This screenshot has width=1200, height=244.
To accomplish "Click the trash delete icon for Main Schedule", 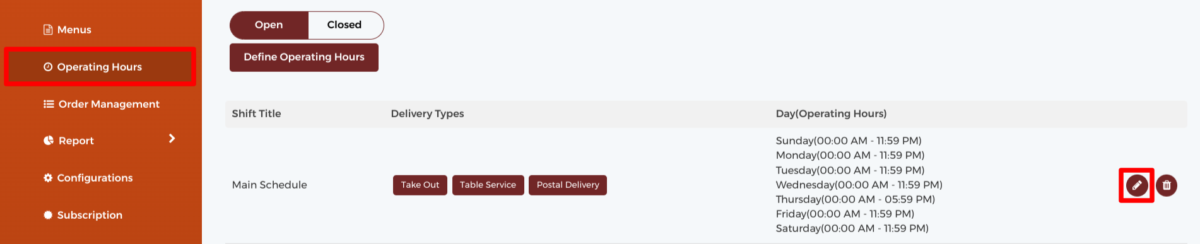I will (1167, 185).
